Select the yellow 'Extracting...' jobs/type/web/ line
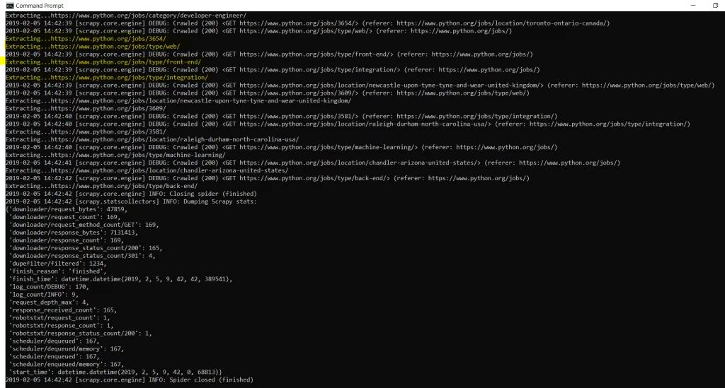 click(x=93, y=47)
